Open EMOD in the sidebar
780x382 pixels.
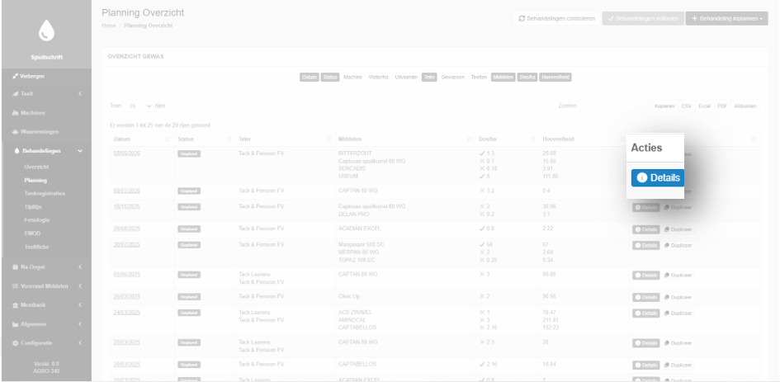click(x=32, y=233)
